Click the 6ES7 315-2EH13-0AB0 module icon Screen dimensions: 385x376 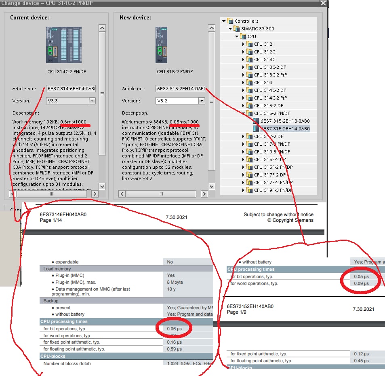256,121
